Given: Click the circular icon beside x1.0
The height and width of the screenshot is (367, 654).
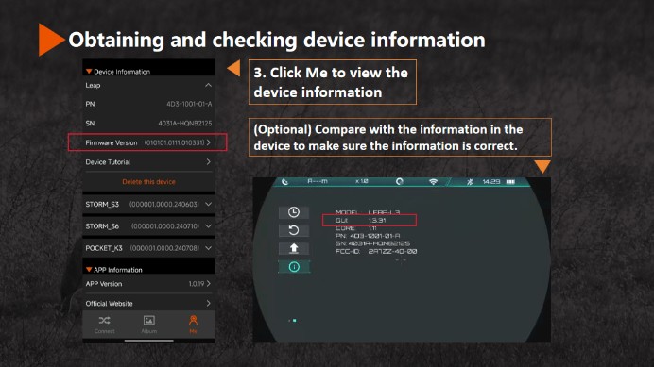Looking at the screenshot, I should tap(400, 182).
